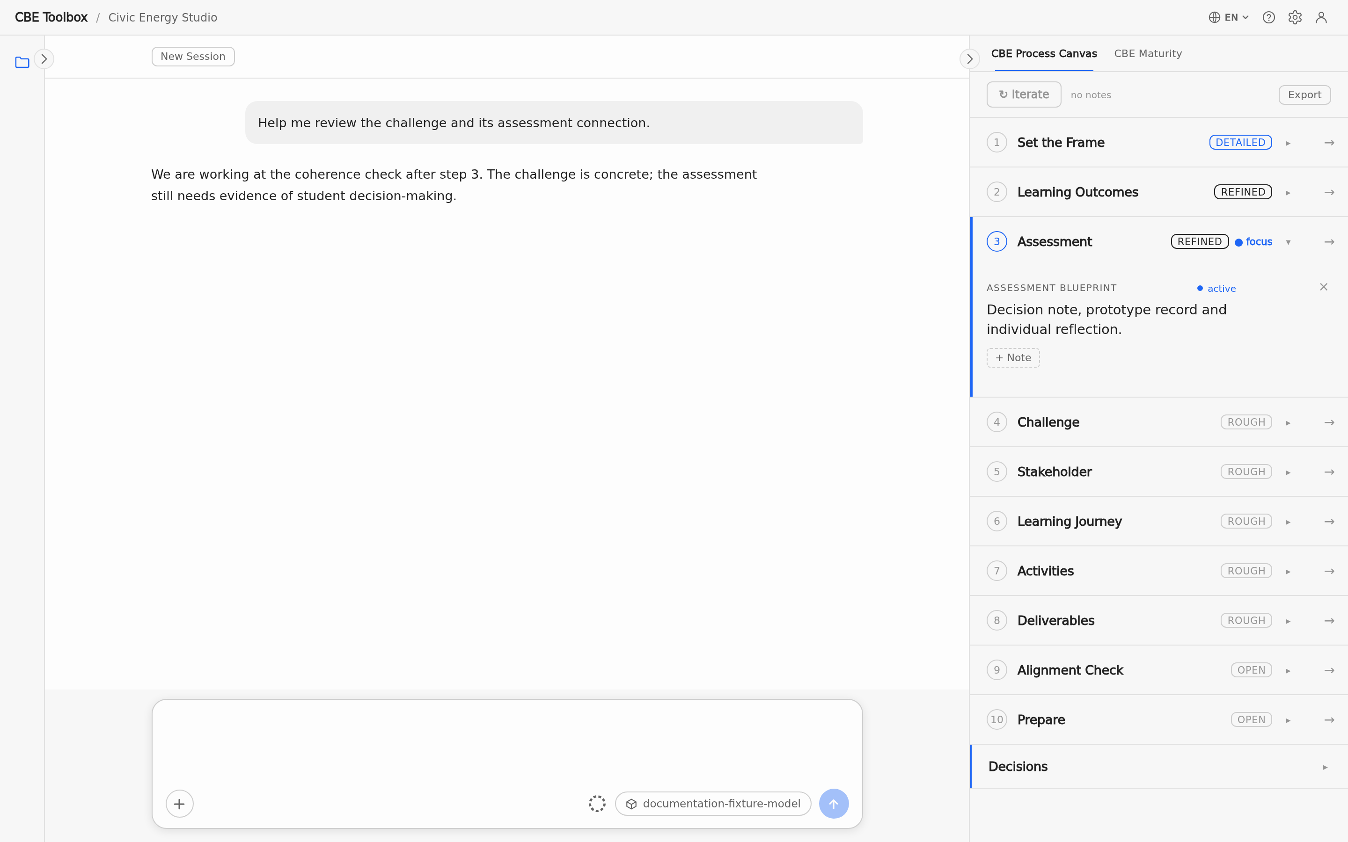Image resolution: width=1348 pixels, height=842 pixels.
Task: Click the arrow on Set the Frame row
Action: pos(1329,143)
